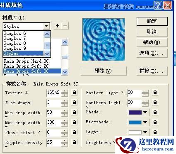Click the dark purple Shade color swatch
The height and width of the screenshot is (154, 176).
point(135,112)
